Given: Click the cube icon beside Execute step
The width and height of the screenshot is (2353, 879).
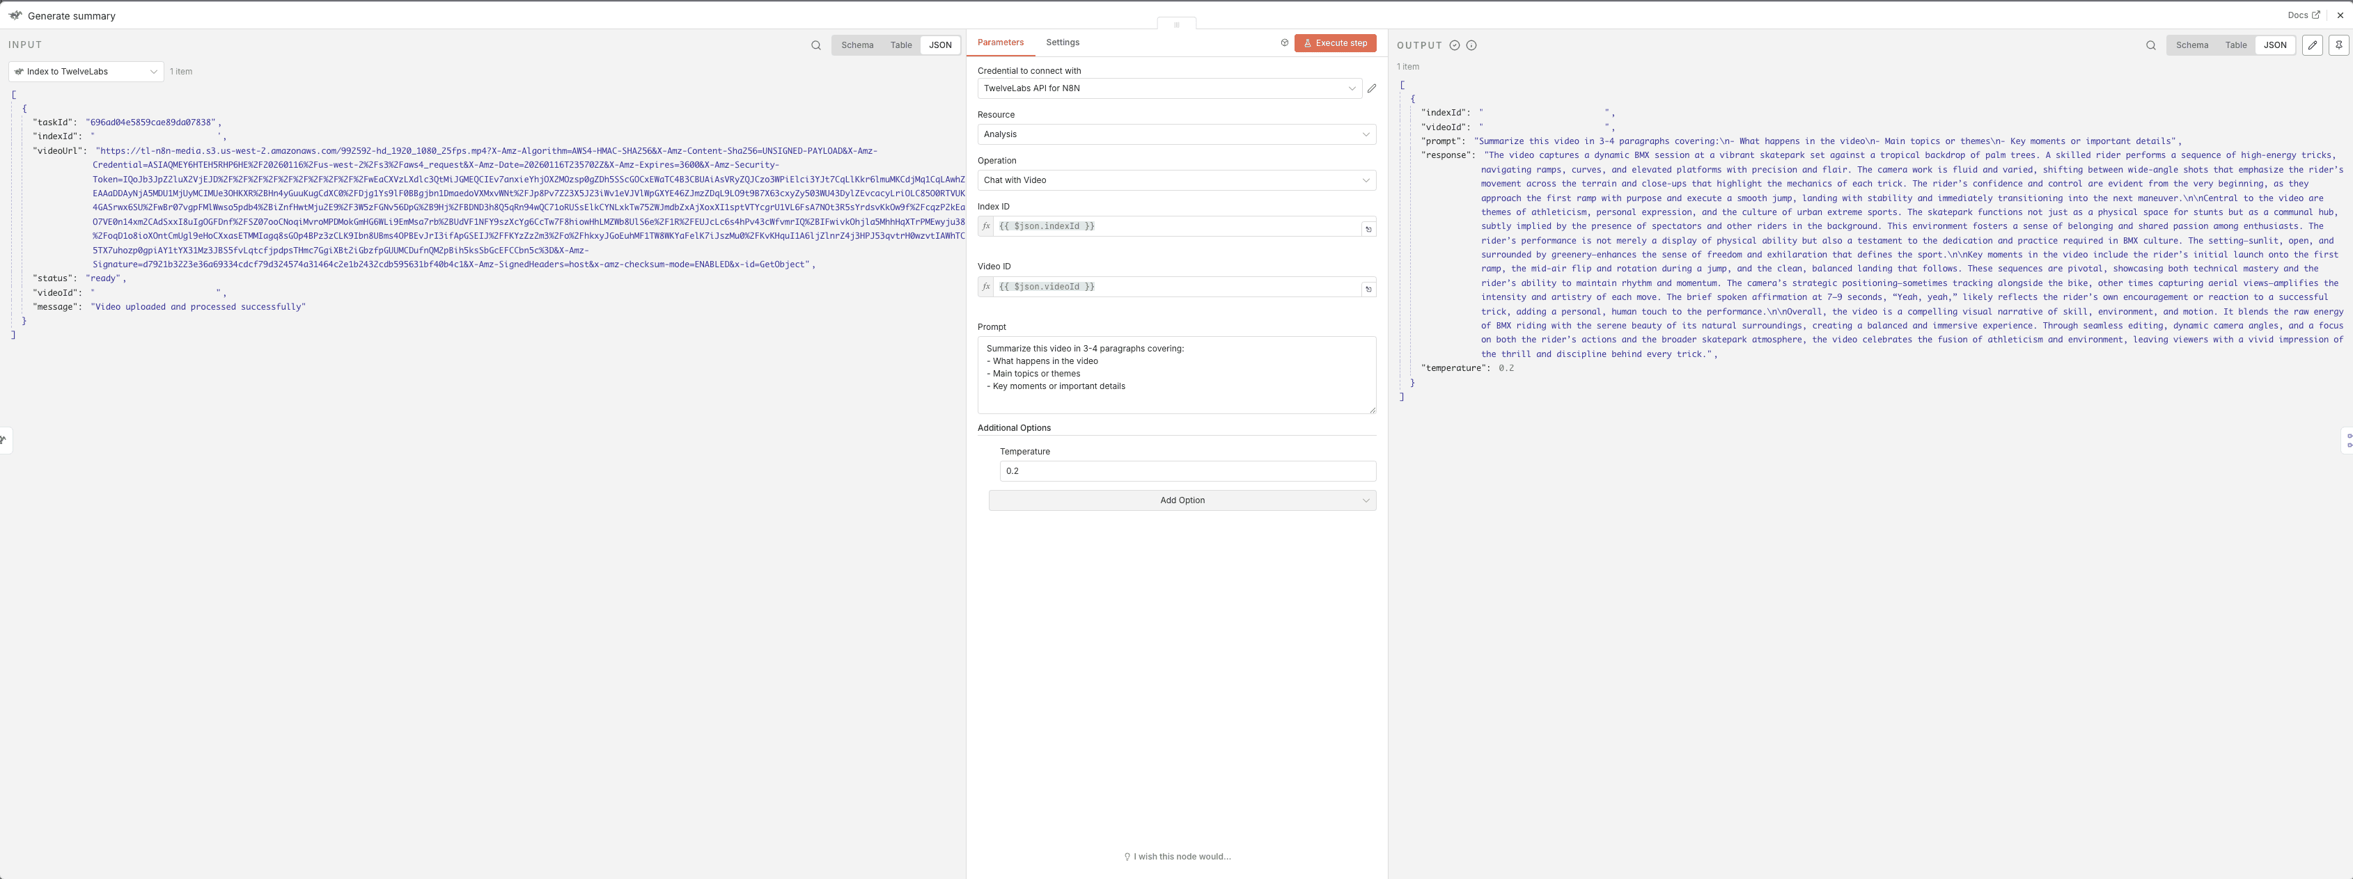Looking at the screenshot, I should (x=1284, y=43).
